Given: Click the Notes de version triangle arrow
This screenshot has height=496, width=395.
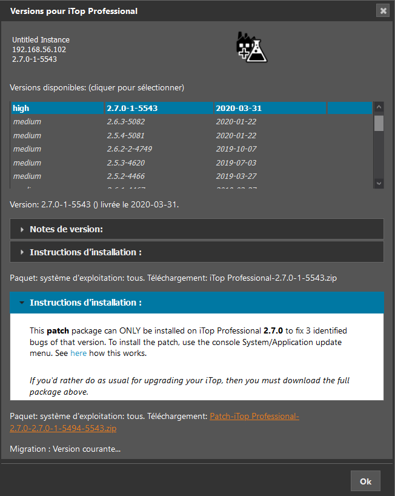Looking at the screenshot, I should pyautogui.click(x=22, y=229).
